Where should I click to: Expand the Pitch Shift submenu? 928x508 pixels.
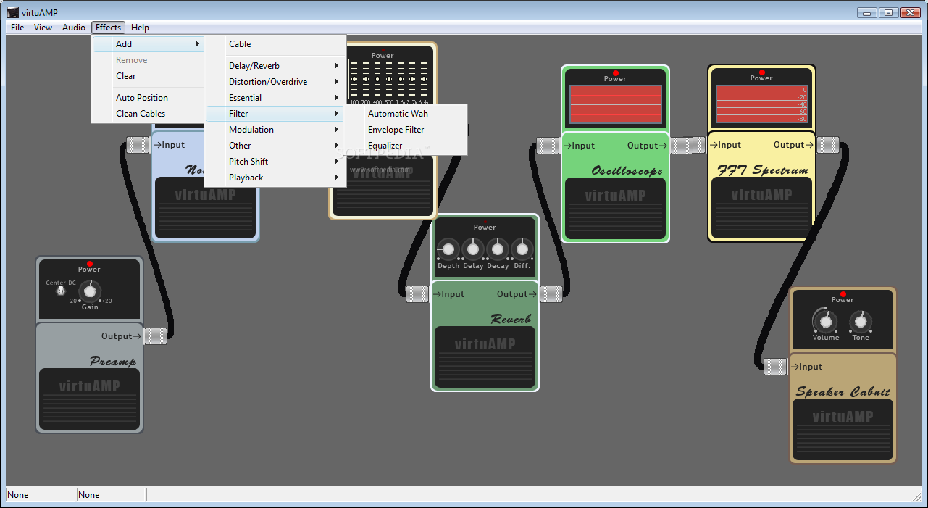(275, 162)
